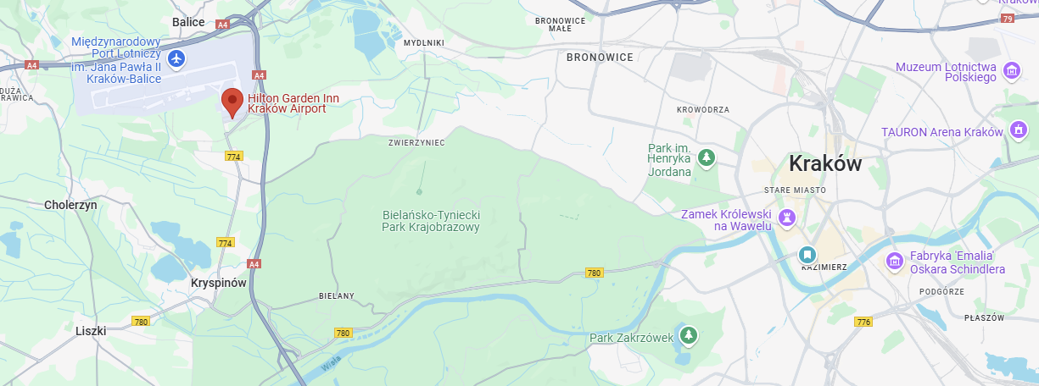1039x386 pixels.
Task: Select the Cholerzyn village label
Action: tap(70, 205)
